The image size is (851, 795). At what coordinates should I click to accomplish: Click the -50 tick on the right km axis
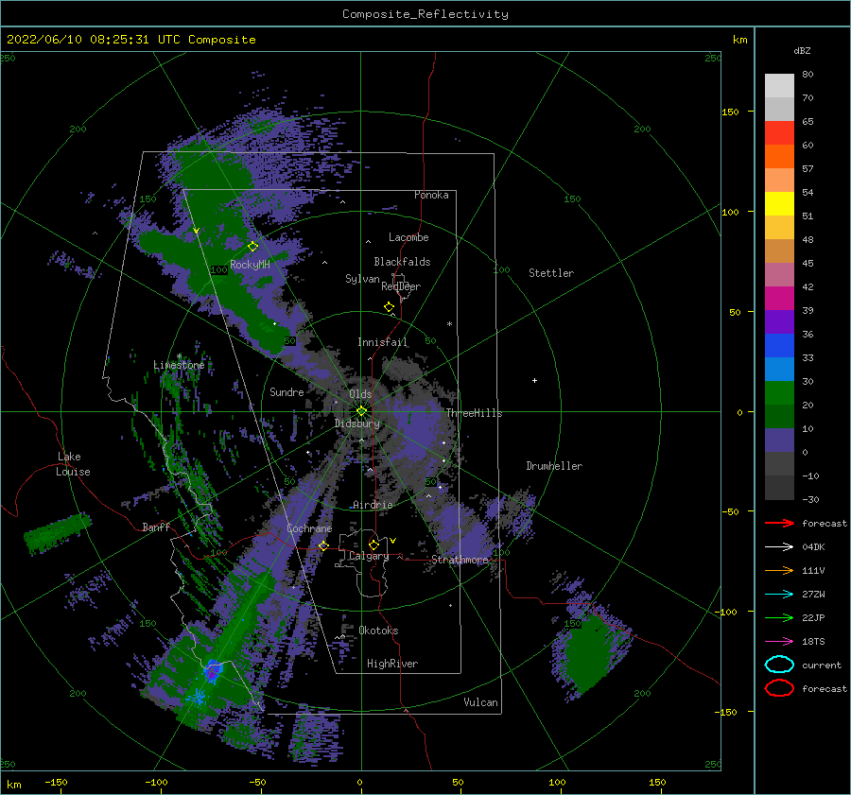pyautogui.click(x=731, y=511)
